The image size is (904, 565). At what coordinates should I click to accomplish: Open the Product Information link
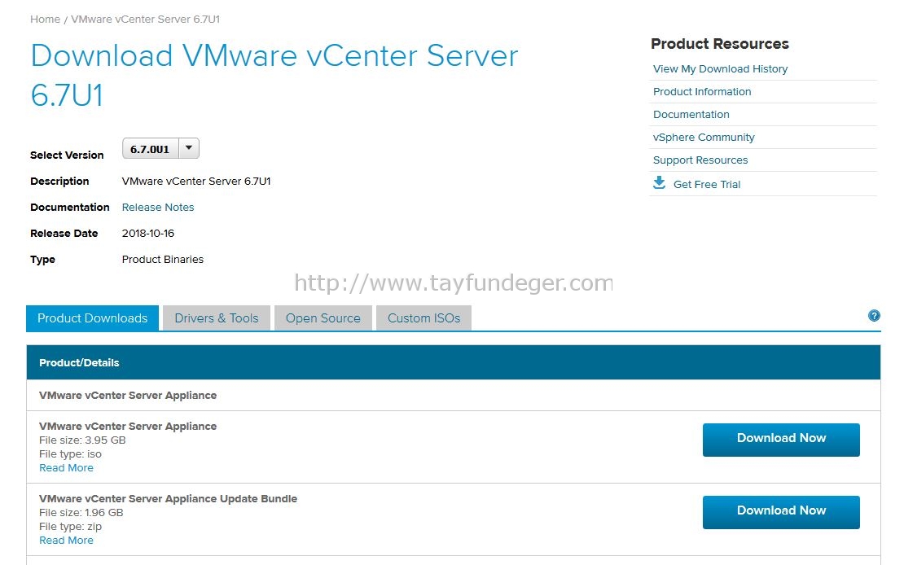702,92
